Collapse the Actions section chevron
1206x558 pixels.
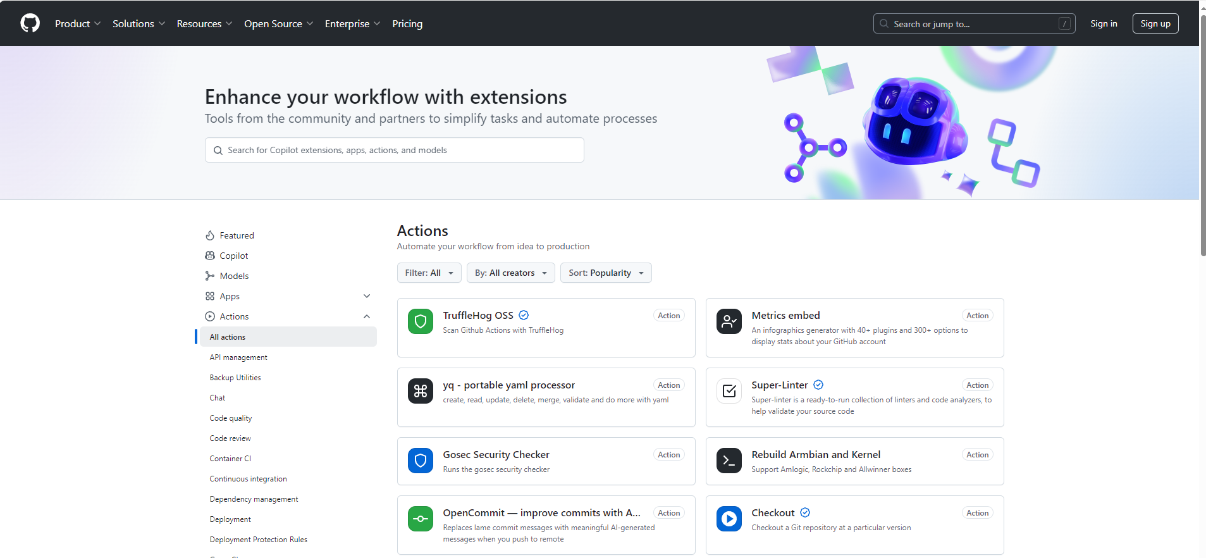coord(367,316)
